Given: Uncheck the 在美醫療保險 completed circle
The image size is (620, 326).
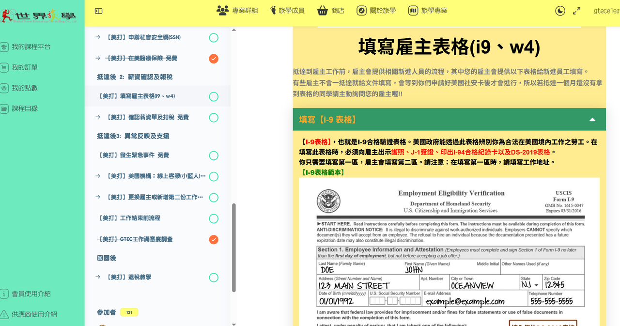Looking at the screenshot, I should 214,59.
